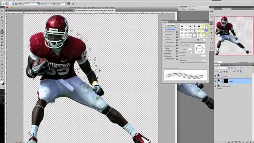
Task: Select the Pen tool
Action: (x=2, y=55)
